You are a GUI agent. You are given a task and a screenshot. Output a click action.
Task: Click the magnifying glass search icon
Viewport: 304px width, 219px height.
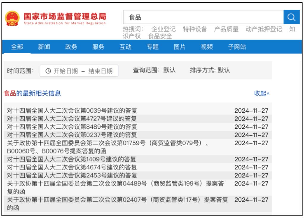pyautogui.click(x=291, y=17)
